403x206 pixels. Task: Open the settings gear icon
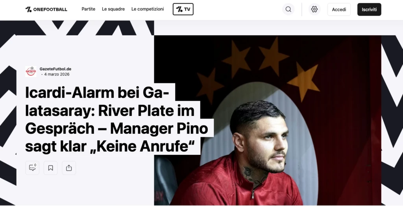pyautogui.click(x=314, y=9)
